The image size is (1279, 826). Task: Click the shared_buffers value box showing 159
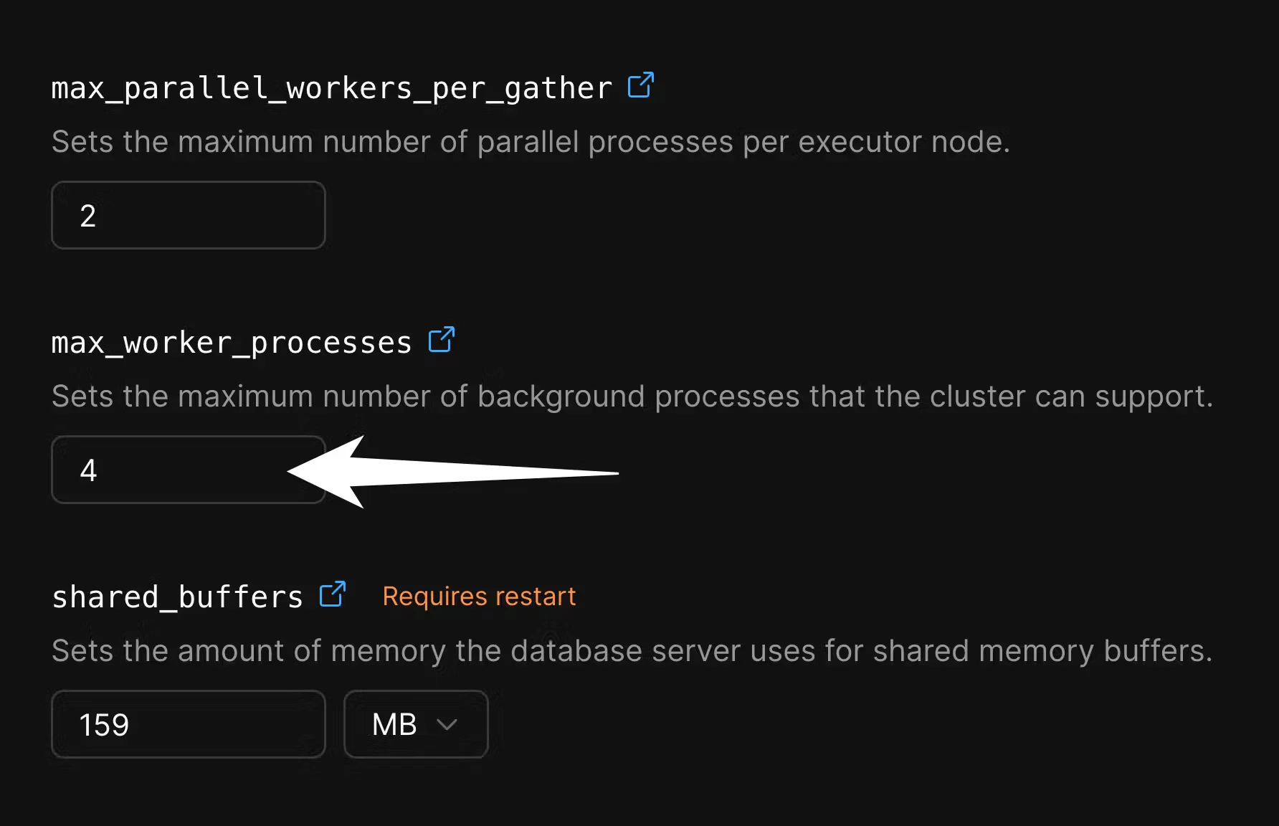coord(188,724)
